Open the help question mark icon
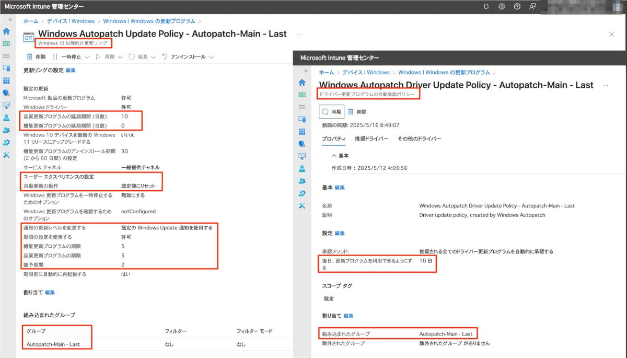627x358 pixels. [517, 6]
